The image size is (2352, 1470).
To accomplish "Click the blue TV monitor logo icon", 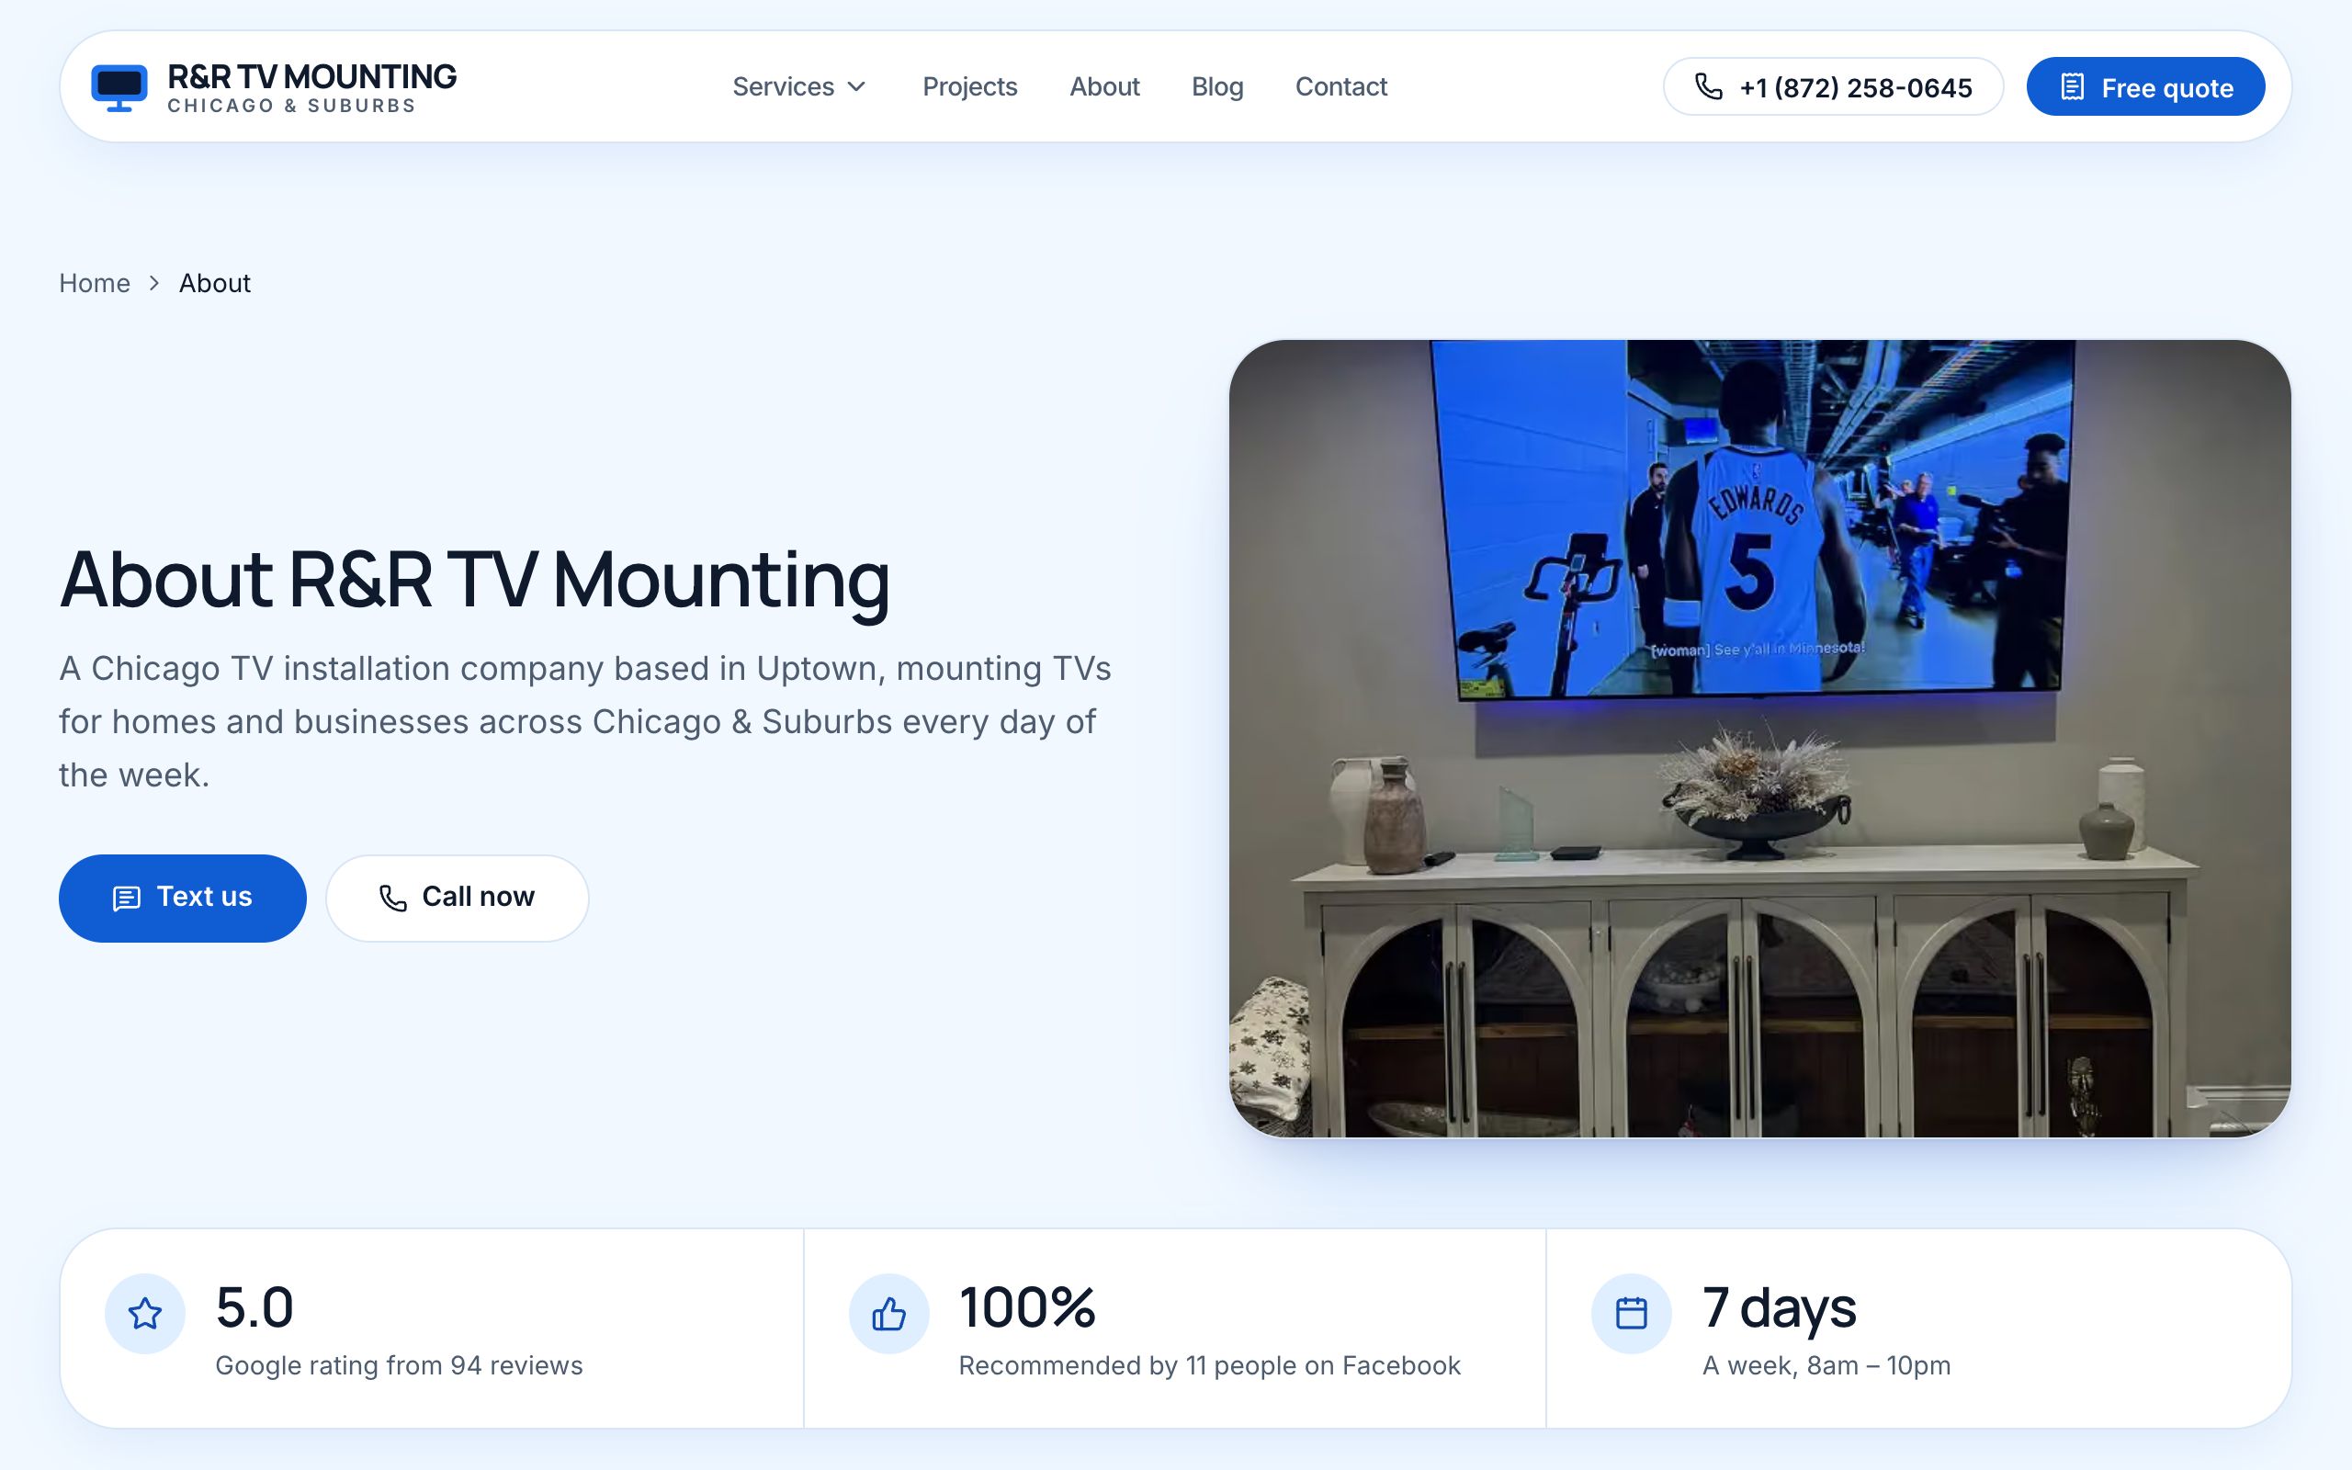I will point(119,87).
